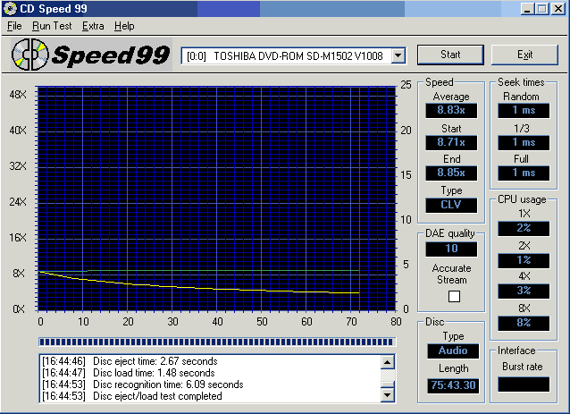Open the drive selection dropdown
The image size is (570, 414).
398,56
